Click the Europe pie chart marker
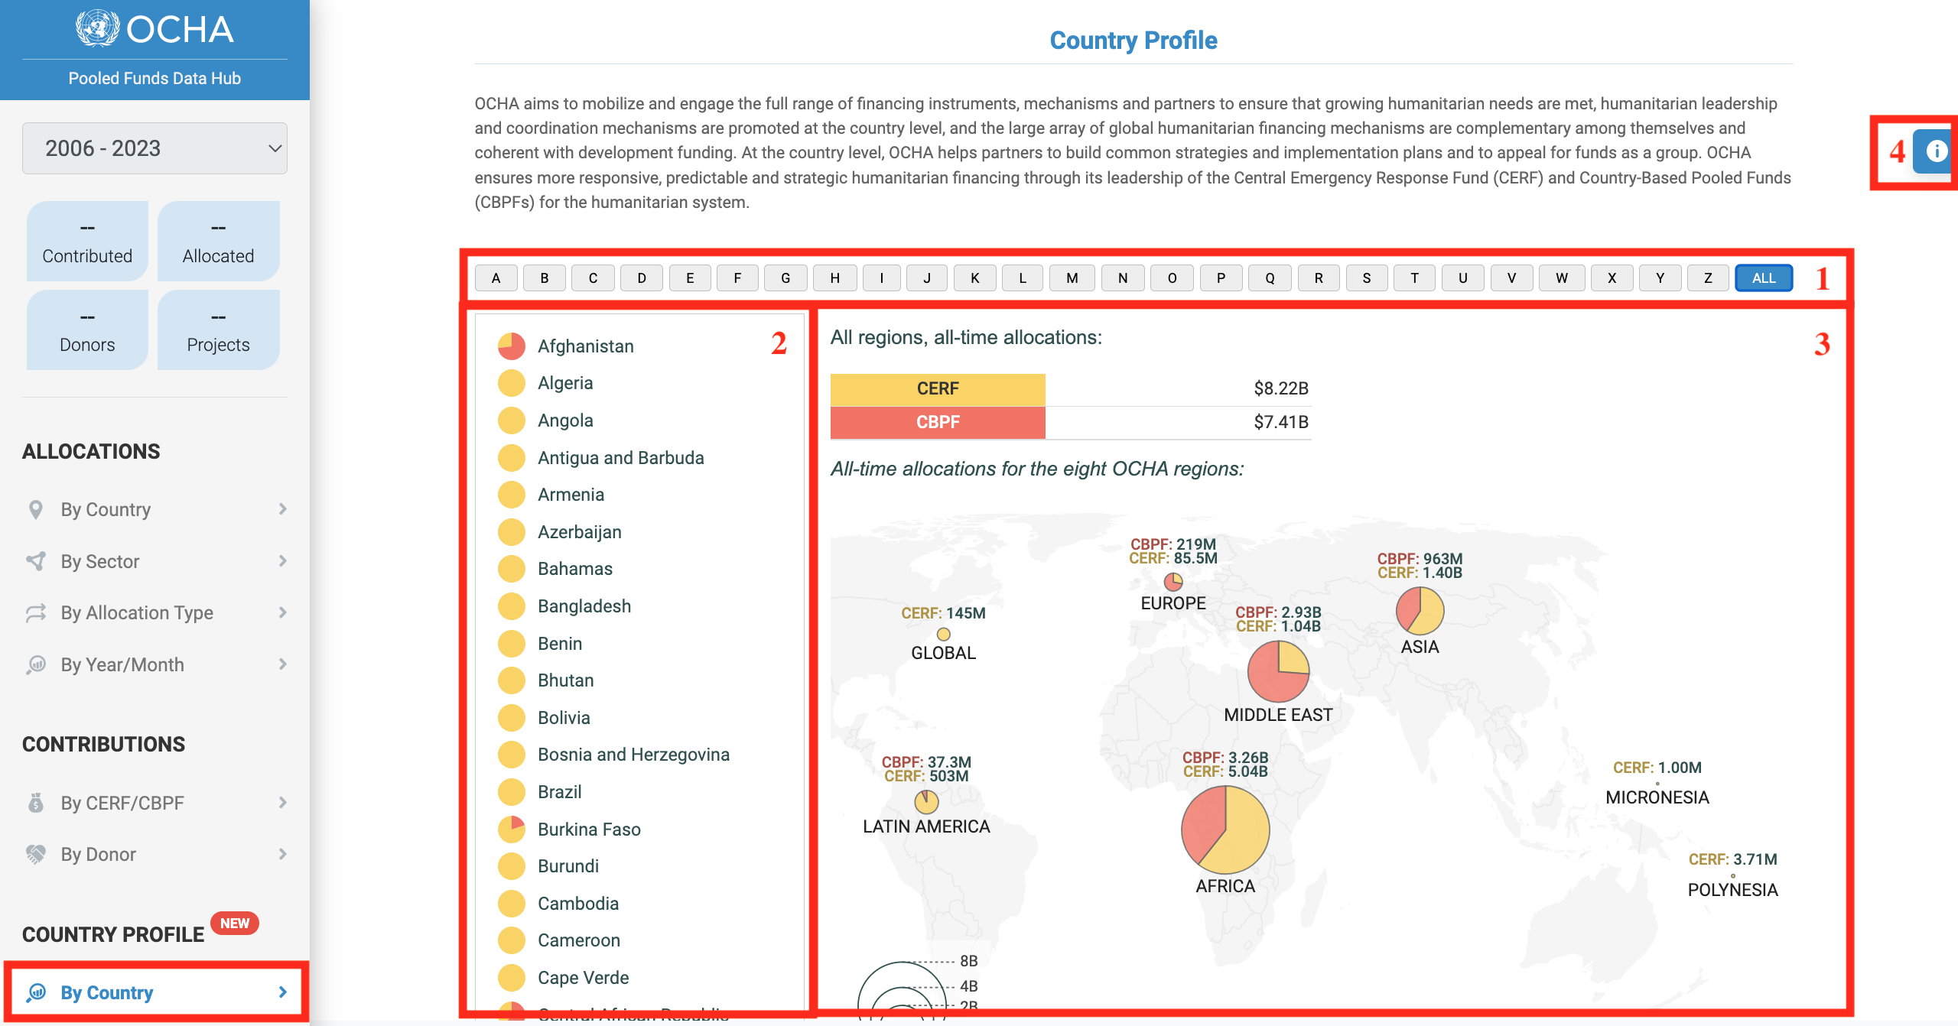 pyautogui.click(x=1173, y=582)
